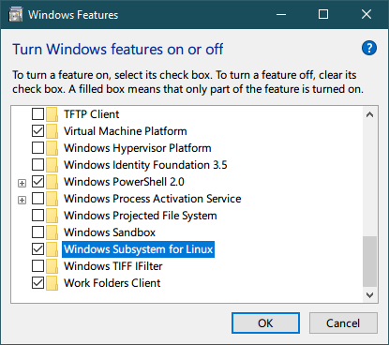The image size is (389, 345).
Task: Maximize the Windows Features window
Action: click(323, 14)
